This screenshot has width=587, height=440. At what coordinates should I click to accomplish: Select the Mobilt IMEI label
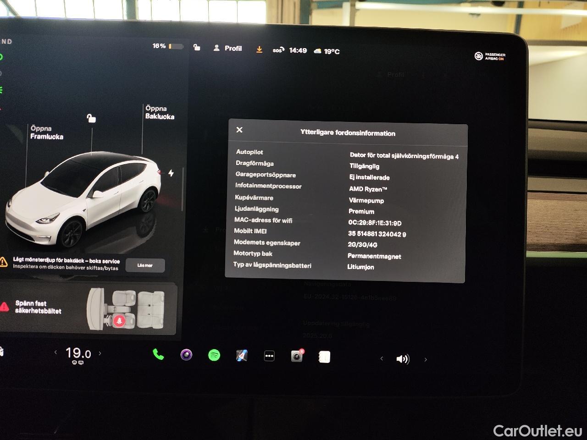250,231
